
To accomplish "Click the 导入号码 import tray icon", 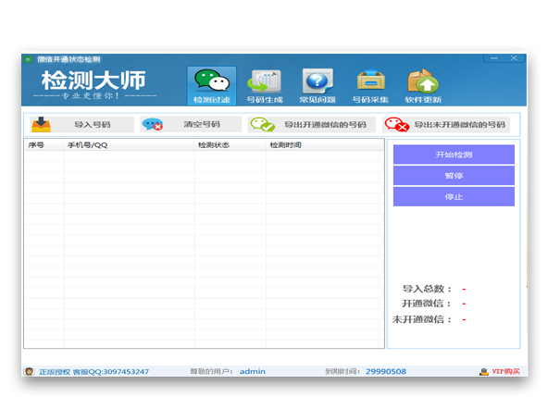I will pyautogui.click(x=42, y=124).
